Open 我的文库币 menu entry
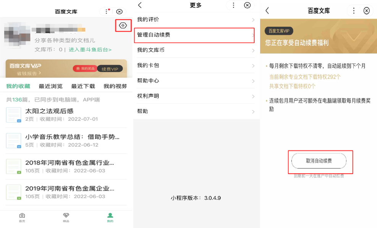 point(196,50)
